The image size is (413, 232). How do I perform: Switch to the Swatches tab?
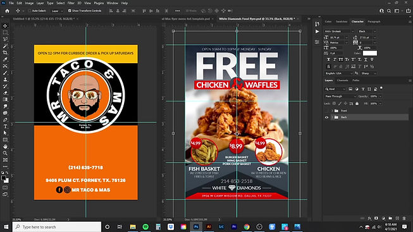342,21
